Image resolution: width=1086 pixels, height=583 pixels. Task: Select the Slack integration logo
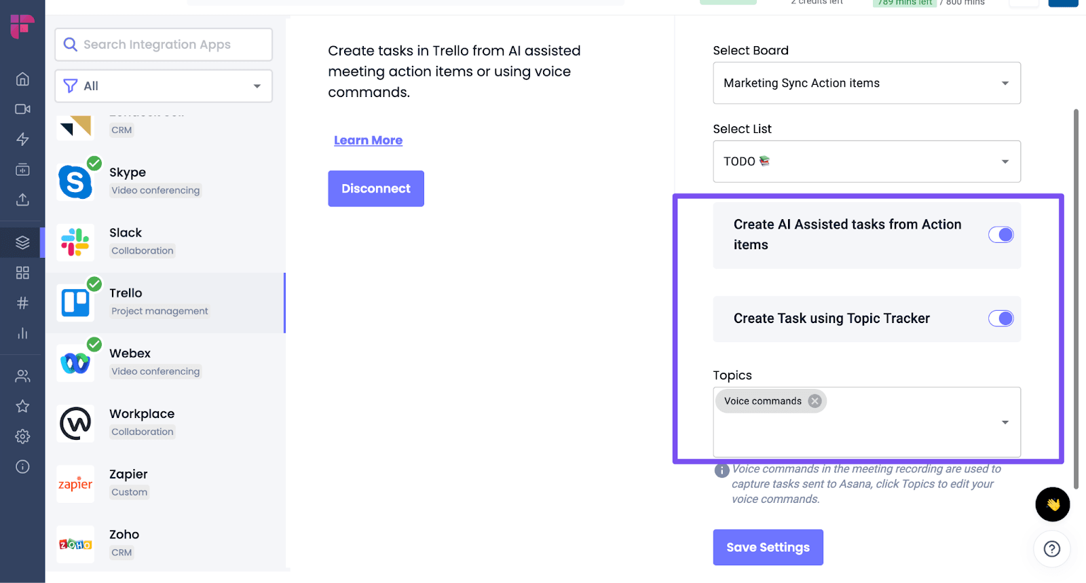tap(75, 242)
